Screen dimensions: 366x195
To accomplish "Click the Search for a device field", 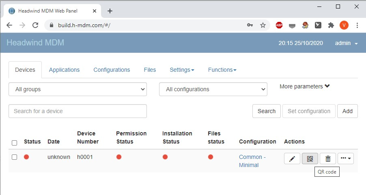I will 78,111.
